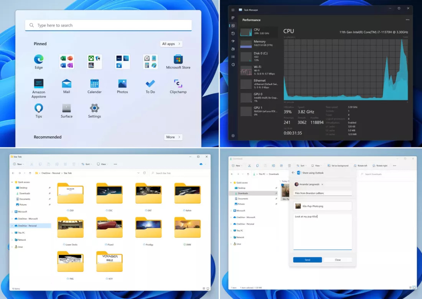Viewport: 422px width, 299px height.
Task: Click More next to Recommended
Action: click(x=173, y=137)
